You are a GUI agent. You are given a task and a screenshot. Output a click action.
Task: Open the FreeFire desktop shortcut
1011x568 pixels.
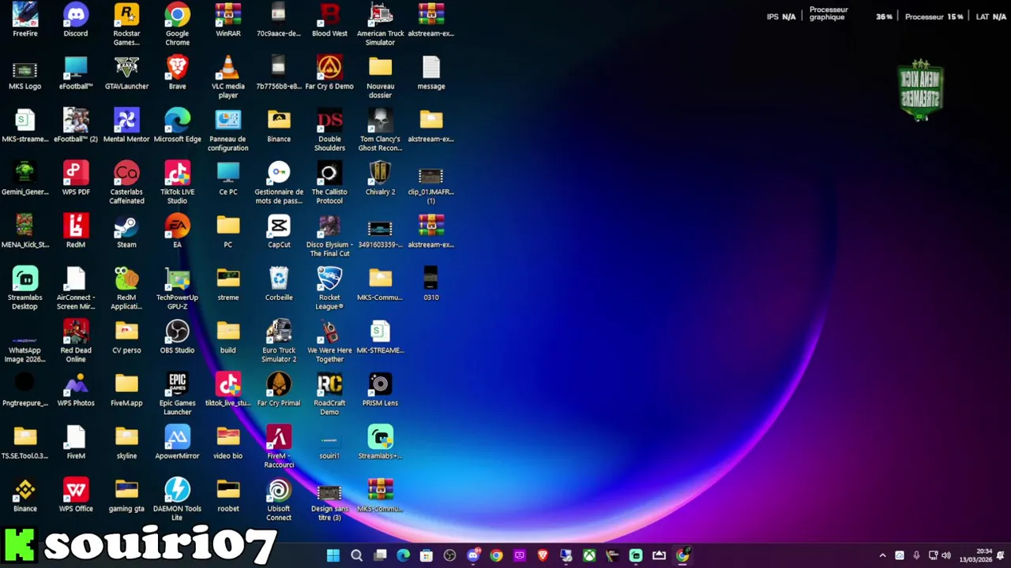pyautogui.click(x=24, y=20)
